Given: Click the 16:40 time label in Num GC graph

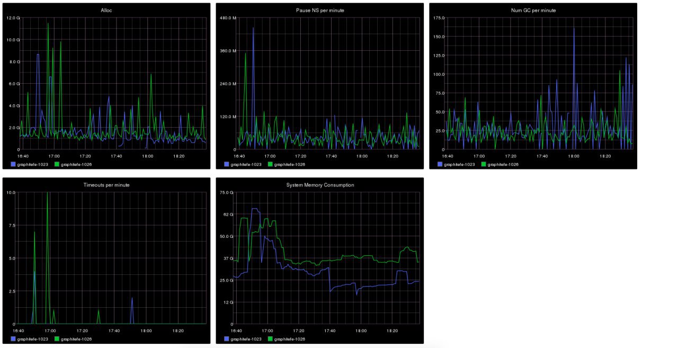Looking at the screenshot, I should (x=448, y=156).
